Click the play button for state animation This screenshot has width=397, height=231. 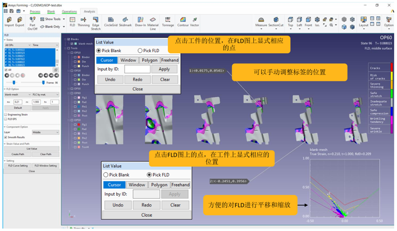click(7, 75)
